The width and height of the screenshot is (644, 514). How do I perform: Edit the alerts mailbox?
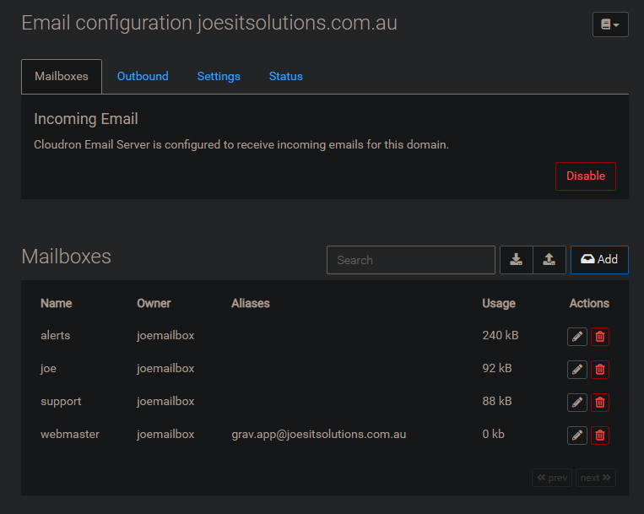coord(577,337)
